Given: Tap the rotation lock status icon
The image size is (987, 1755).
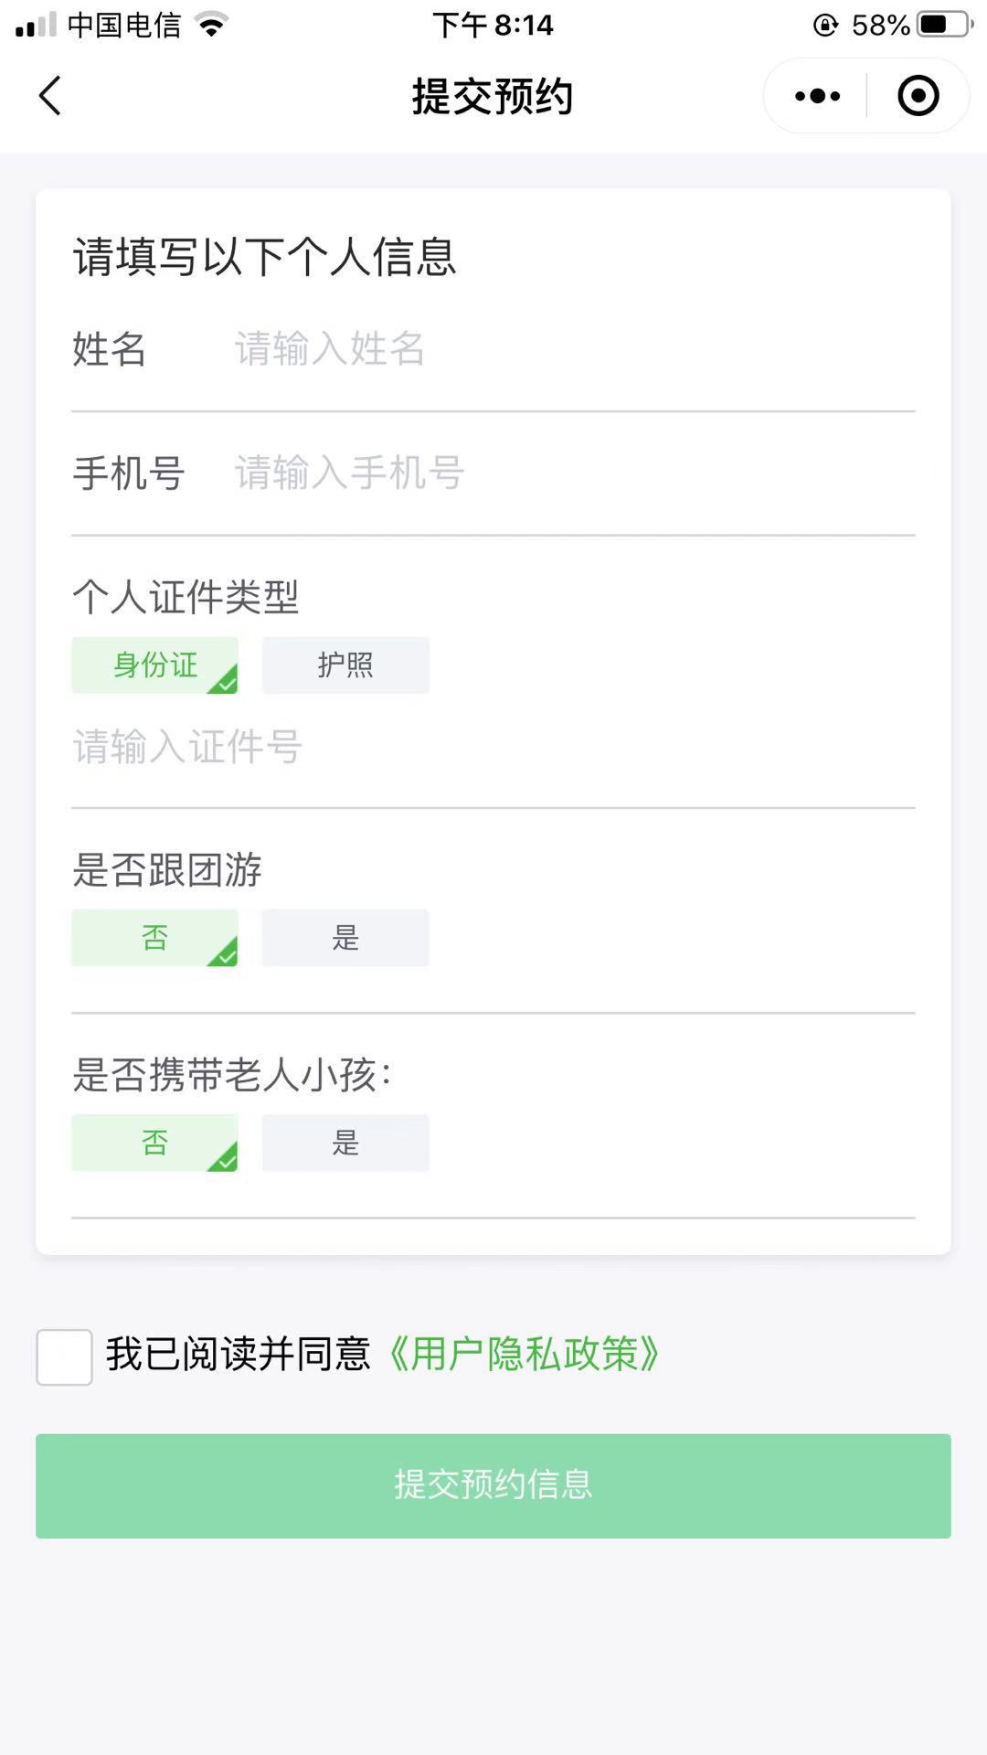Looking at the screenshot, I should 825,25.
